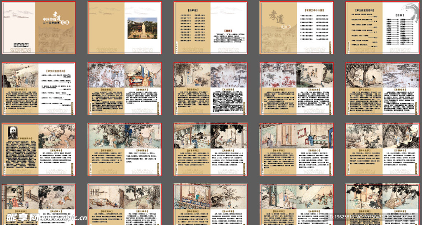Click the bearded man portrait photo
This screenshot has height=225, width=422.
(14, 132)
